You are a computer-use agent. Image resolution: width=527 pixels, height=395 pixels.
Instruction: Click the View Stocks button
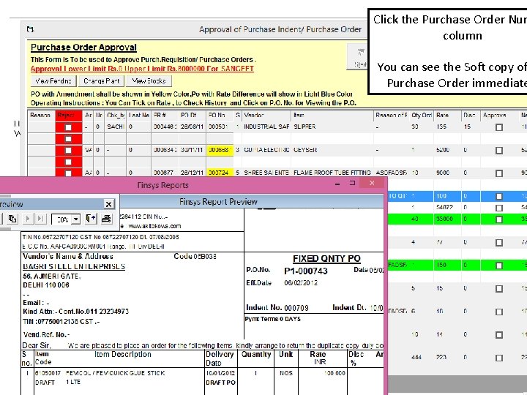149,81
